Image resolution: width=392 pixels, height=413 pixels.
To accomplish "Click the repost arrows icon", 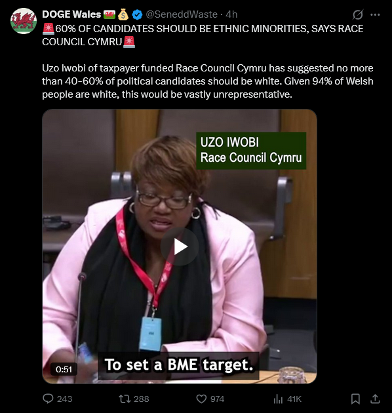I will click(x=125, y=399).
